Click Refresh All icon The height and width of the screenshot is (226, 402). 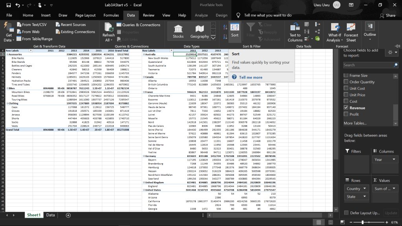[x=108, y=27]
